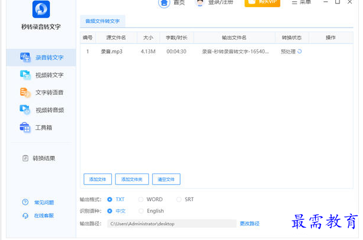Click the 操作 column header
Viewport: 363px width, 240px height.
[x=331, y=38]
